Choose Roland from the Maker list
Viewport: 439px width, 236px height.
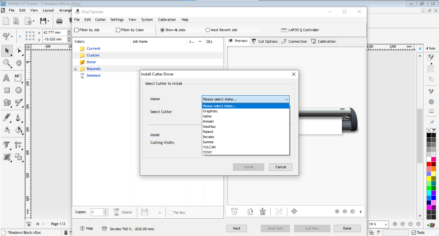pos(246,132)
